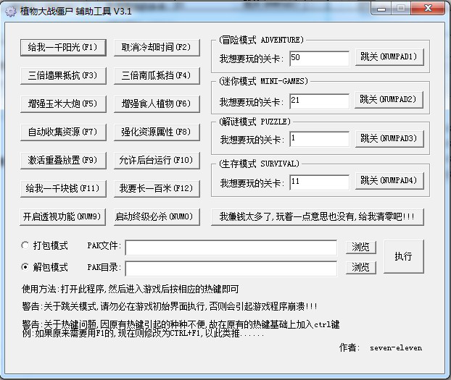This screenshot has width=451, height=380.
Task: Focus the Mini-Games level field showing 21
Action: click(x=320, y=101)
